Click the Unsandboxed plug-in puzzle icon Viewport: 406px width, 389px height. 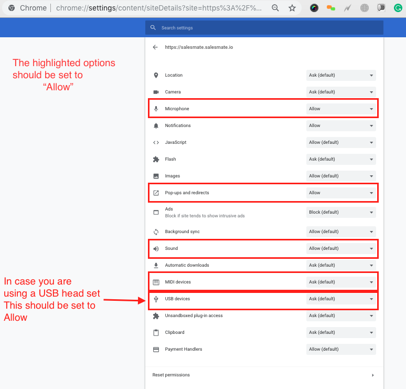(156, 316)
